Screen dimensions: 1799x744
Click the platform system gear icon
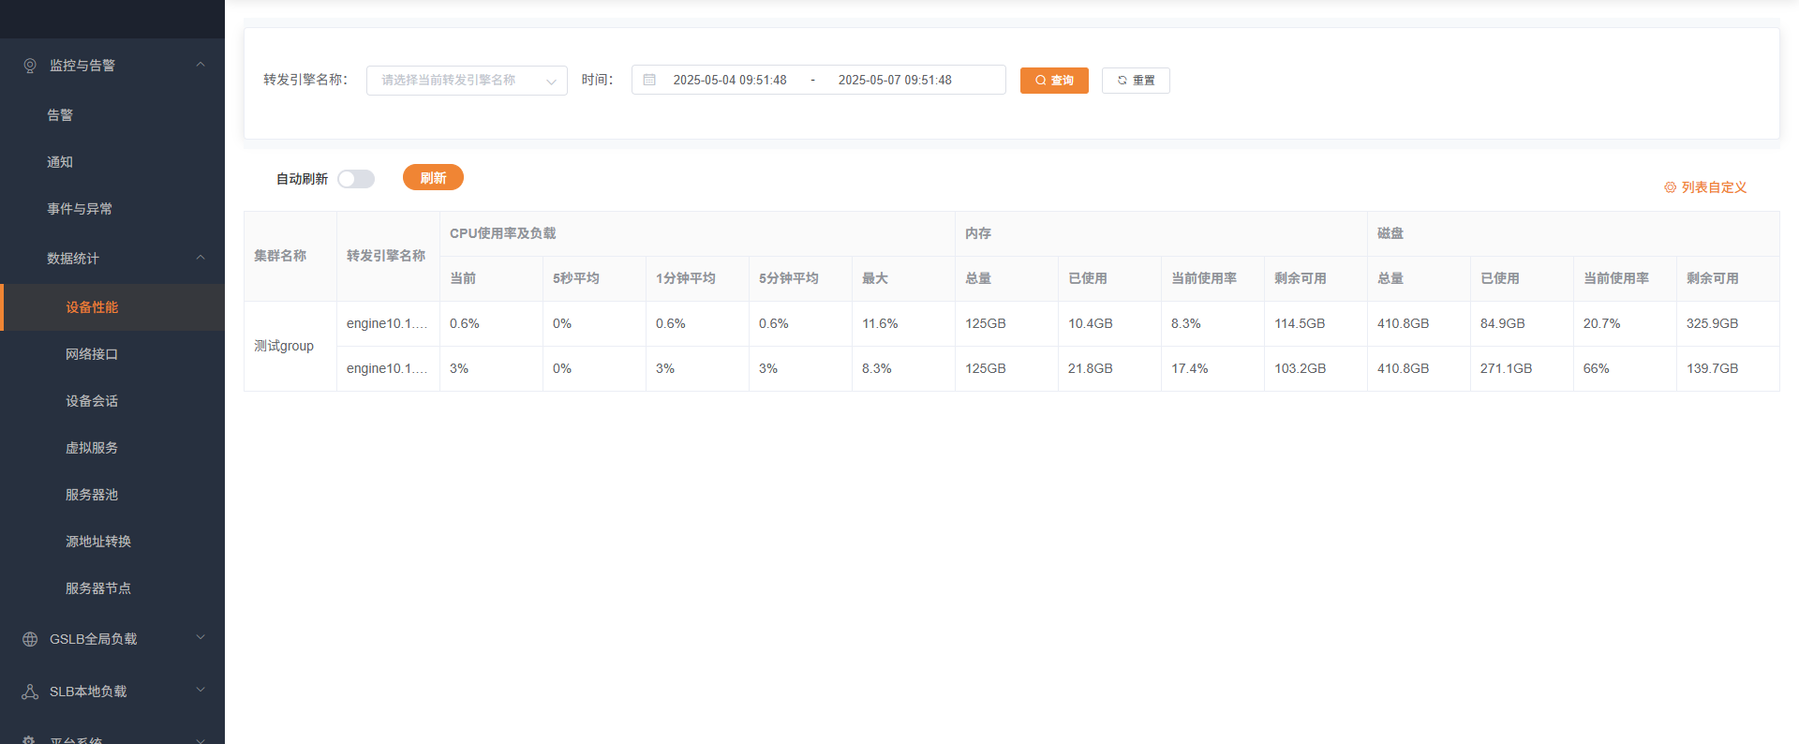coord(30,739)
